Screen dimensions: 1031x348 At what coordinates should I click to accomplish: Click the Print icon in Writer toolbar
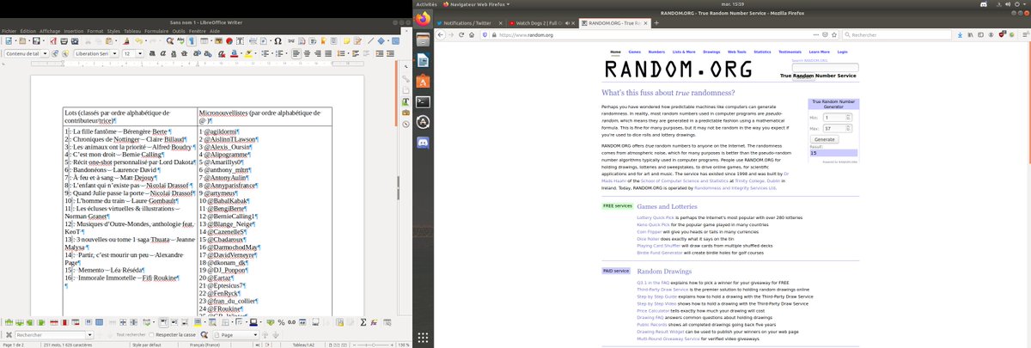(64, 41)
